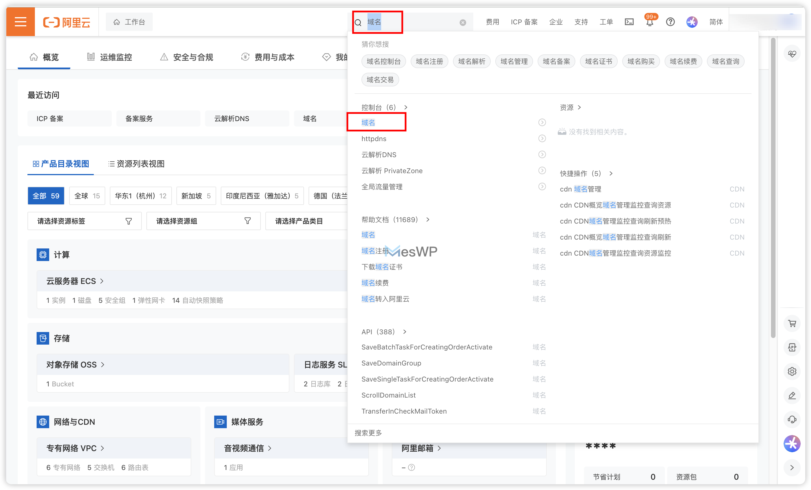Select the 全球 15 region filter
Screen dimensions: 811x490
pyautogui.click(x=87, y=196)
